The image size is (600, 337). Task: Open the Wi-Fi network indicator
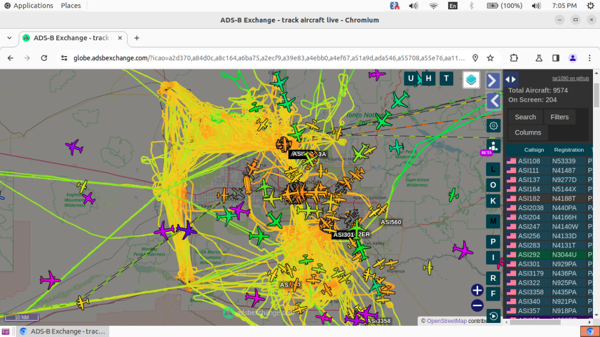pyautogui.click(x=434, y=6)
